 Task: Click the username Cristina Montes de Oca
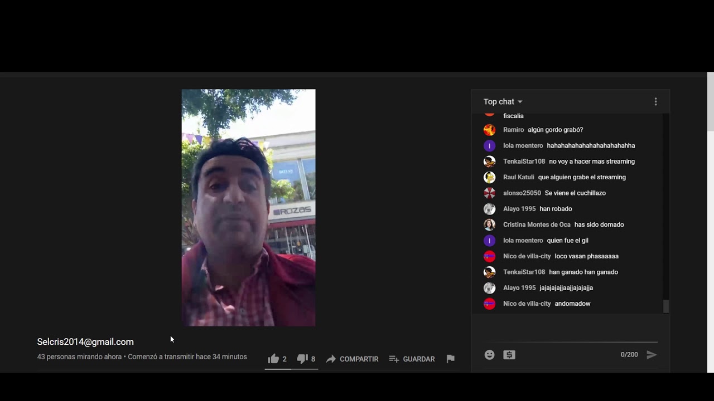coord(537,224)
